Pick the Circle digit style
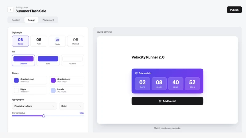The width and height of the screenshot is (246, 138). click(57, 41)
